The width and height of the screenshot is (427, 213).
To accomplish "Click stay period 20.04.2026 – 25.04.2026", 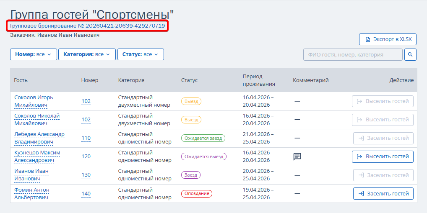I will pos(258,175).
